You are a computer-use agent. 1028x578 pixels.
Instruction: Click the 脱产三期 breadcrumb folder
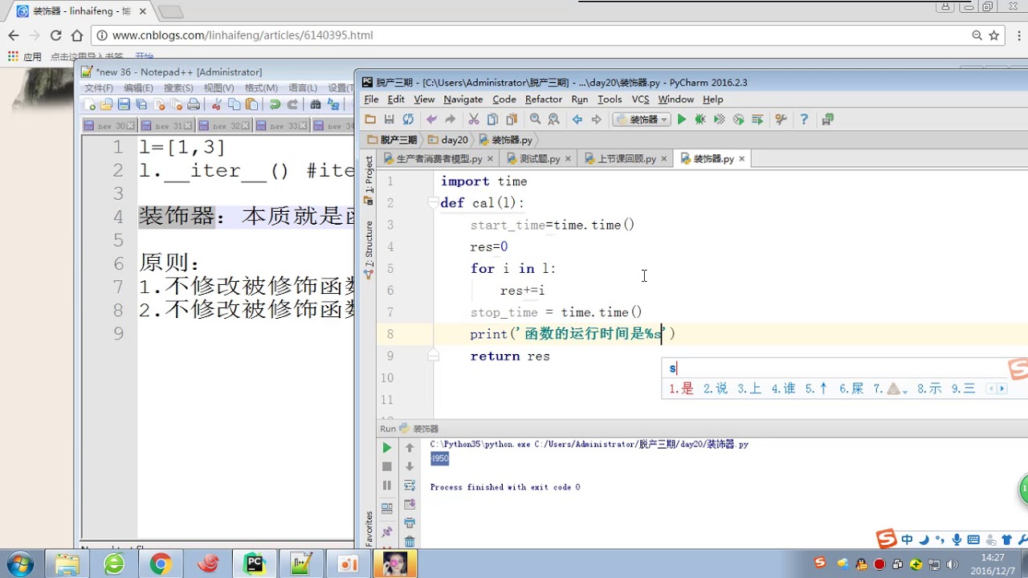click(393, 140)
